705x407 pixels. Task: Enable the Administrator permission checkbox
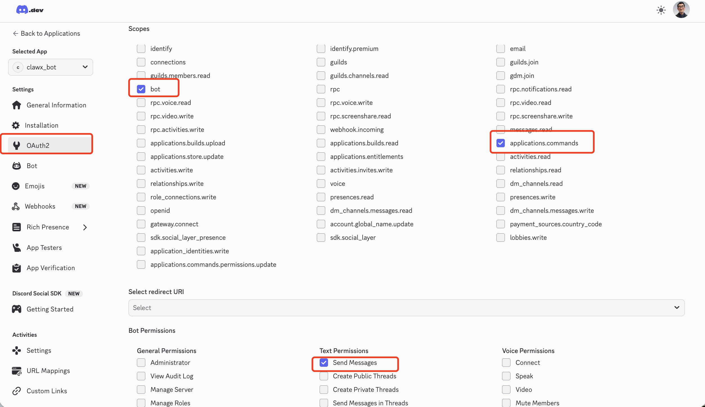tap(141, 363)
